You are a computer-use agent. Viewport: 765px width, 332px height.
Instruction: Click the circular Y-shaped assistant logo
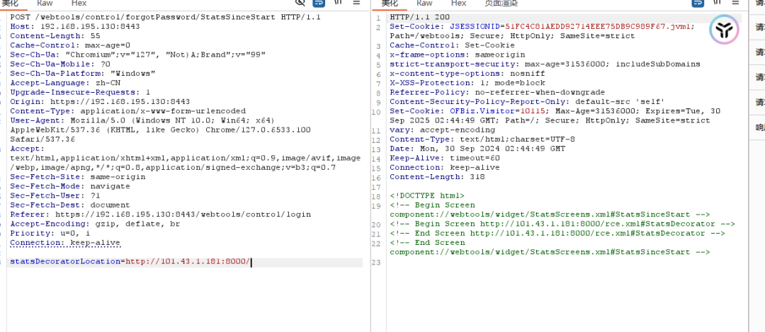pos(723,30)
